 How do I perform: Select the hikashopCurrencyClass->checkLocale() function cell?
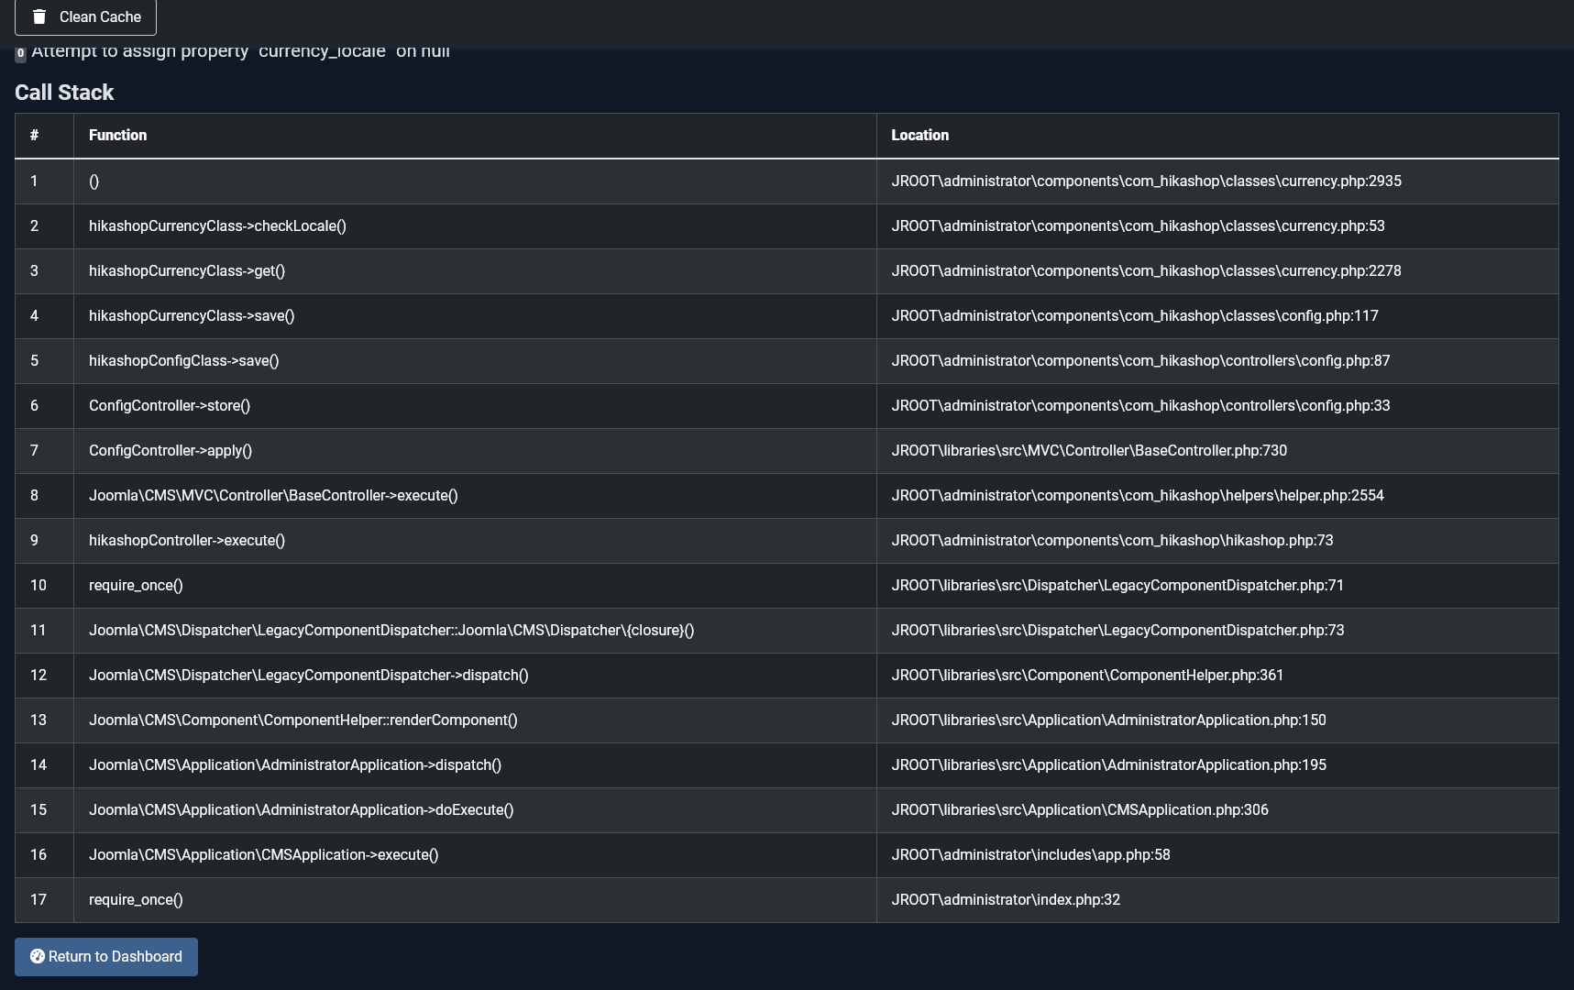[x=217, y=225]
